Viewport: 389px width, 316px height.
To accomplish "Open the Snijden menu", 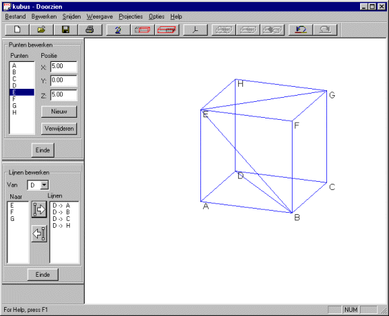I will [x=72, y=17].
